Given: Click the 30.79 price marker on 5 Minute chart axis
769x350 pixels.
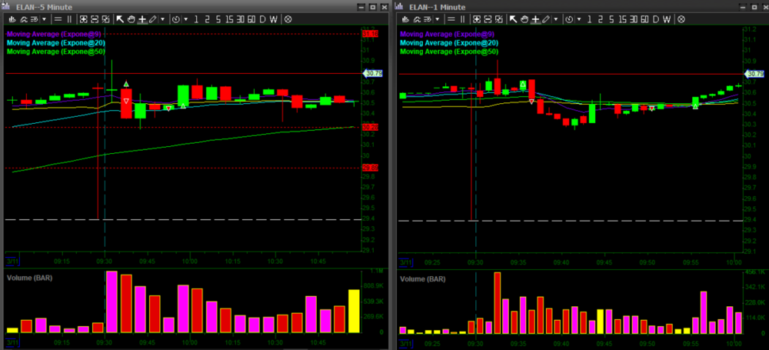Looking at the screenshot, I should (372, 73).
